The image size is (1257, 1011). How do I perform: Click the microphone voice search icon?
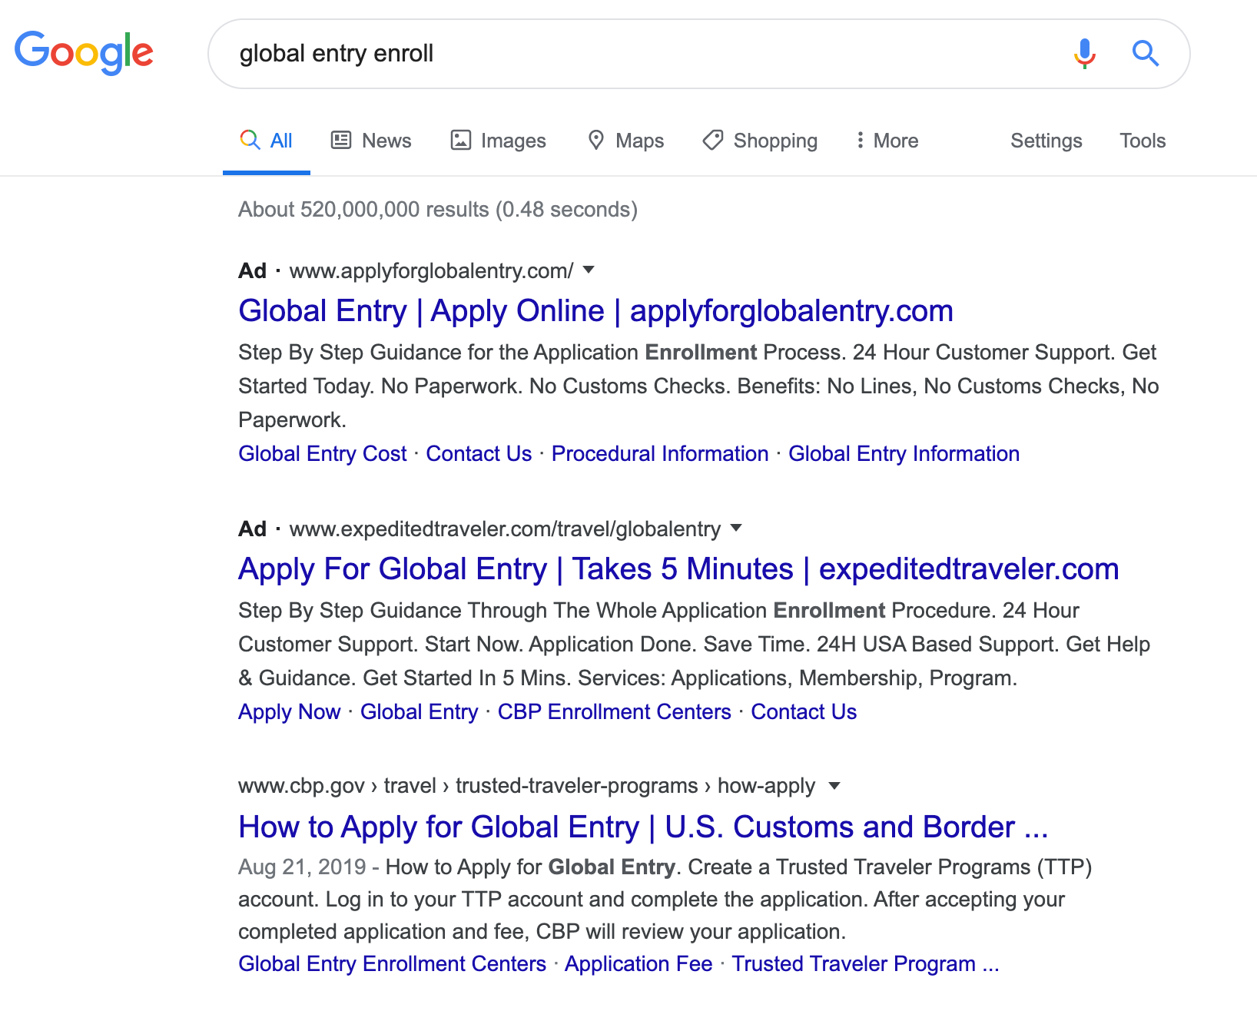pyautogui.click(x=1084, y=53)
